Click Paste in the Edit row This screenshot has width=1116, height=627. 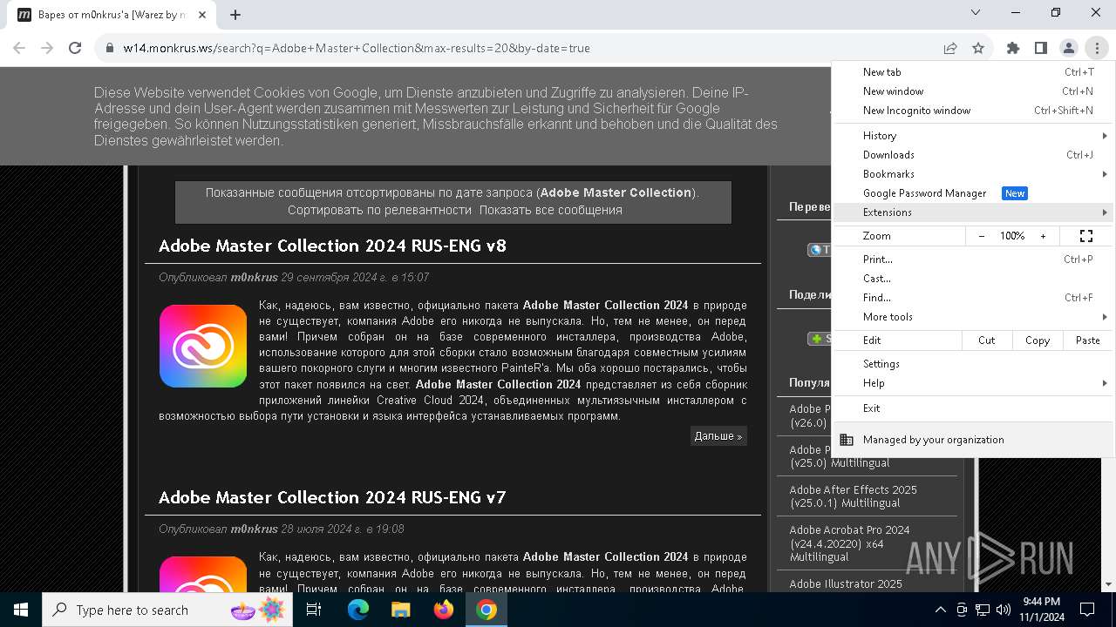coord(1088,340)
